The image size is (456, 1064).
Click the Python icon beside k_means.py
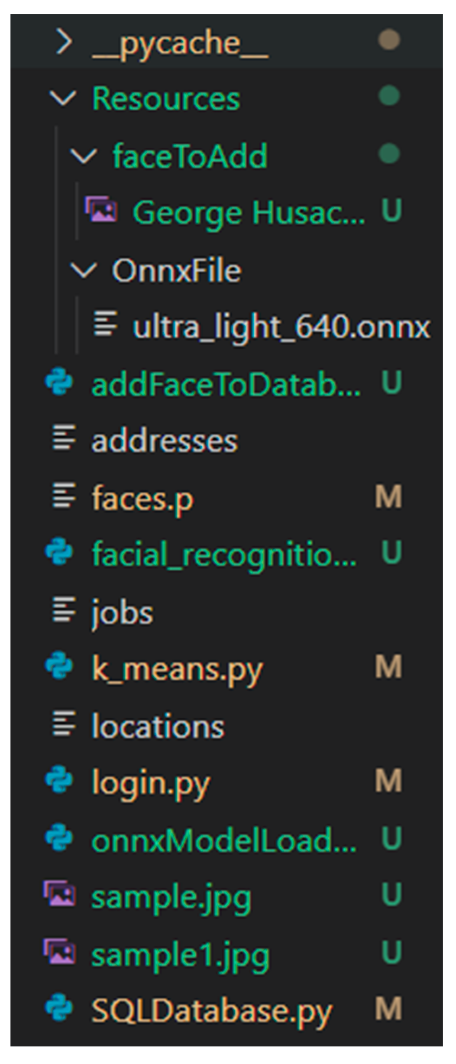59,666
